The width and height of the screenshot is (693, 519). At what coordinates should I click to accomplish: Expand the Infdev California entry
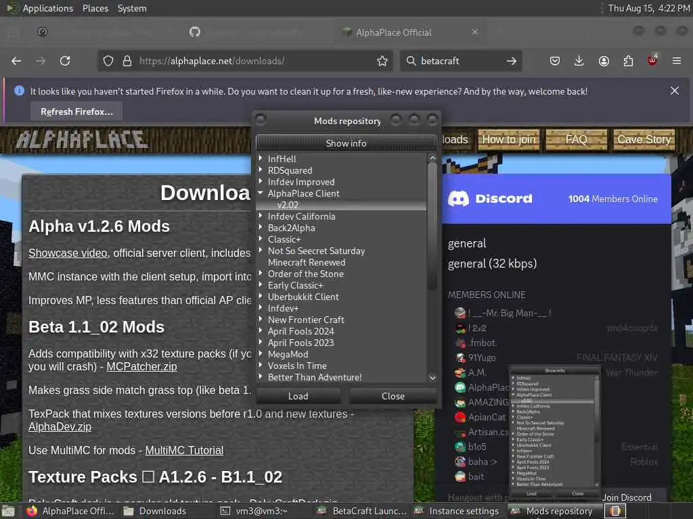click(x=261, y=216)
